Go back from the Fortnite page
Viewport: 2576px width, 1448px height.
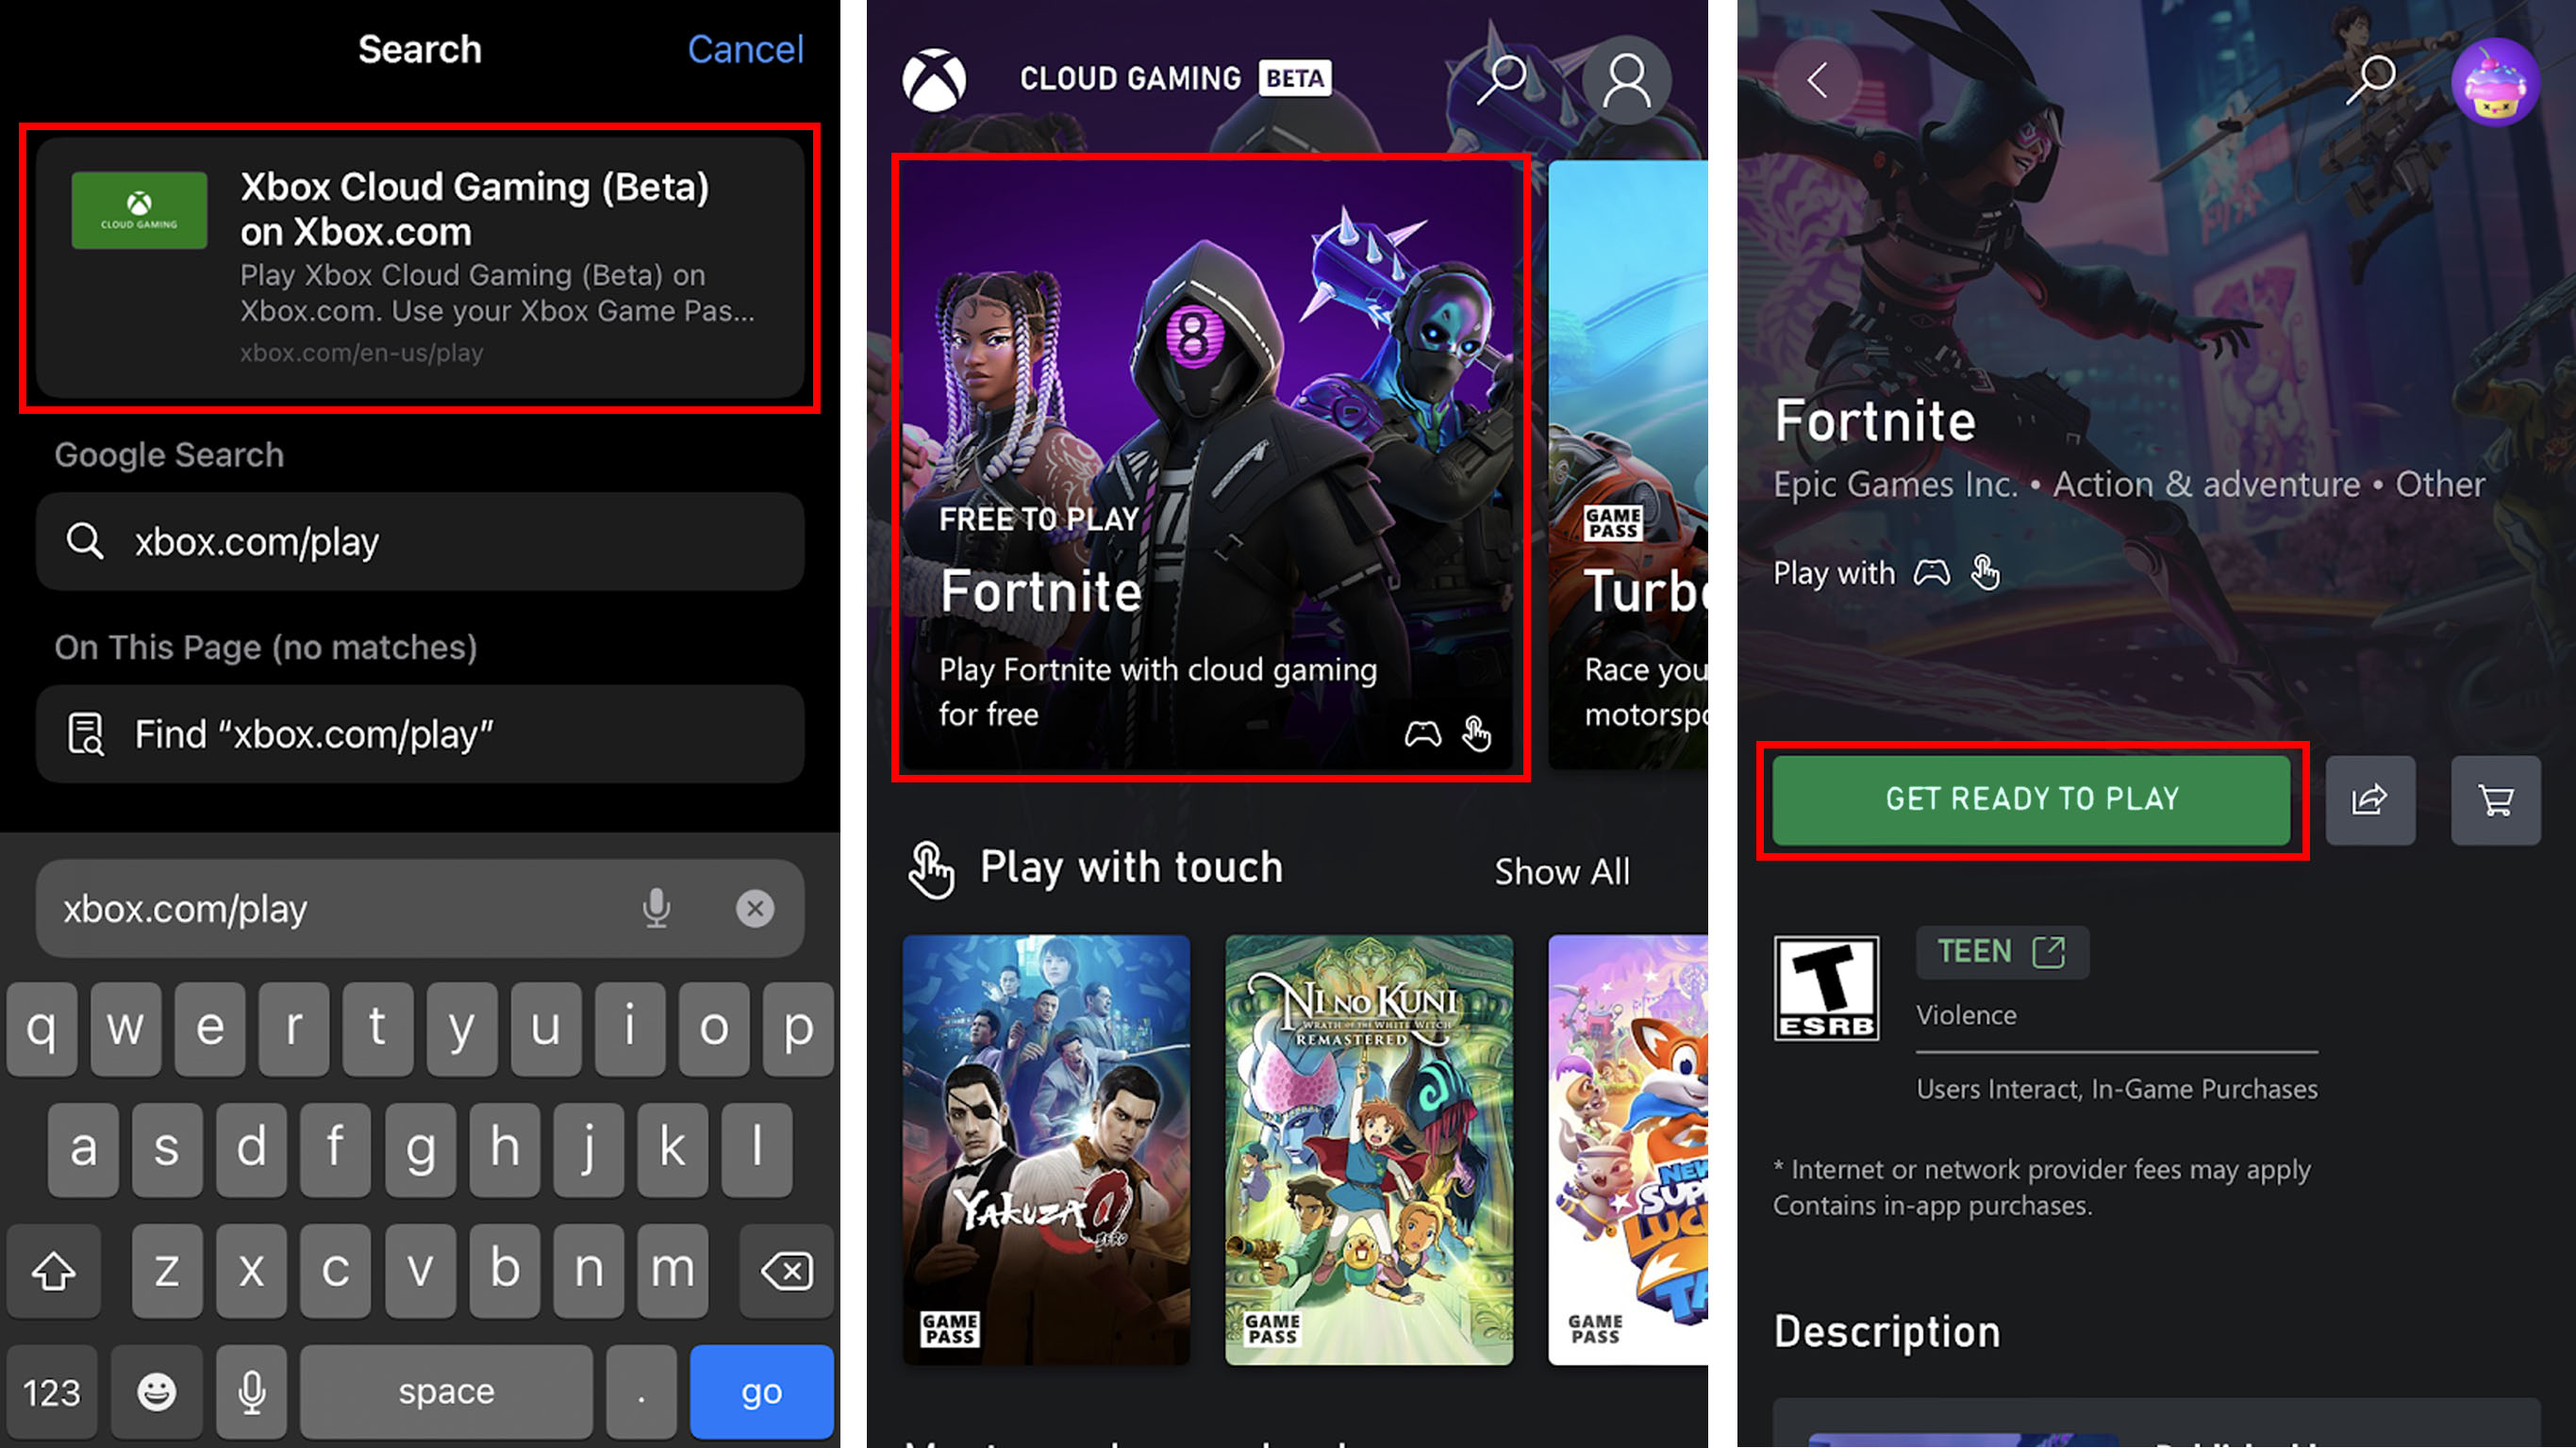point(1818,80)
